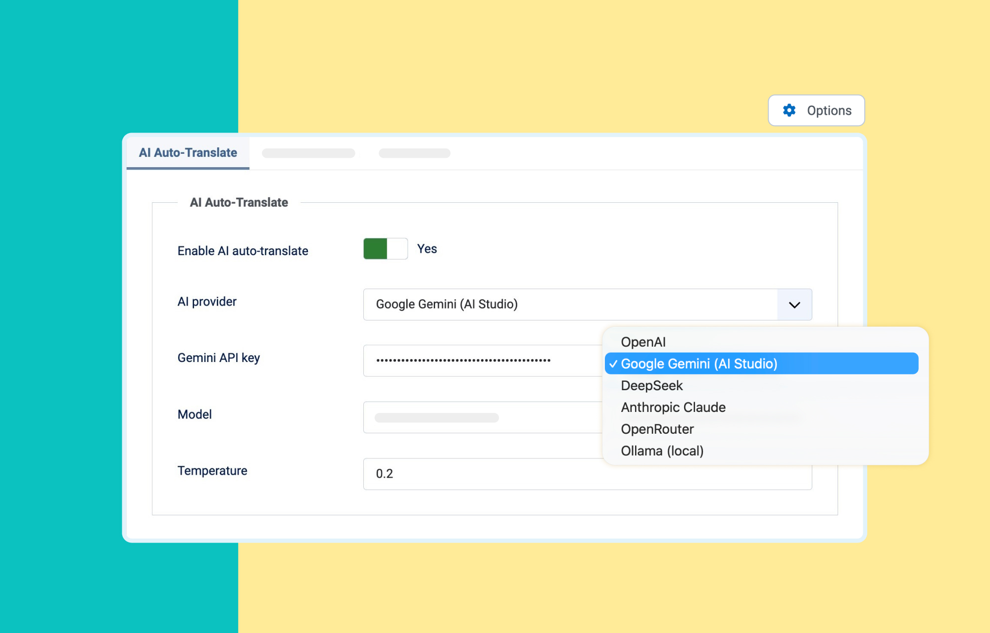Click the Temperature label

tap(212, 471)
